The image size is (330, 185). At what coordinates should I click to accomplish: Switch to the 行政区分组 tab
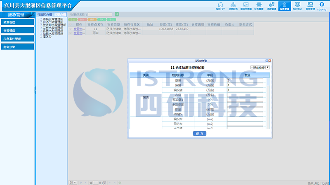coord(45,14)
